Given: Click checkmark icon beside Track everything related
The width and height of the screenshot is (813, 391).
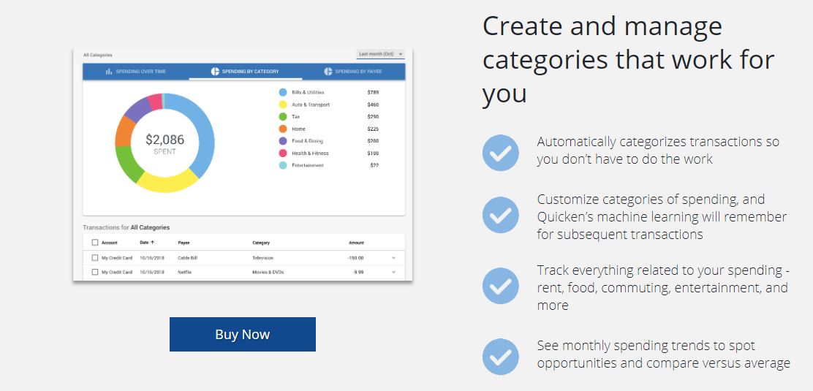Looking at the screenshot, I should [500, 286].
